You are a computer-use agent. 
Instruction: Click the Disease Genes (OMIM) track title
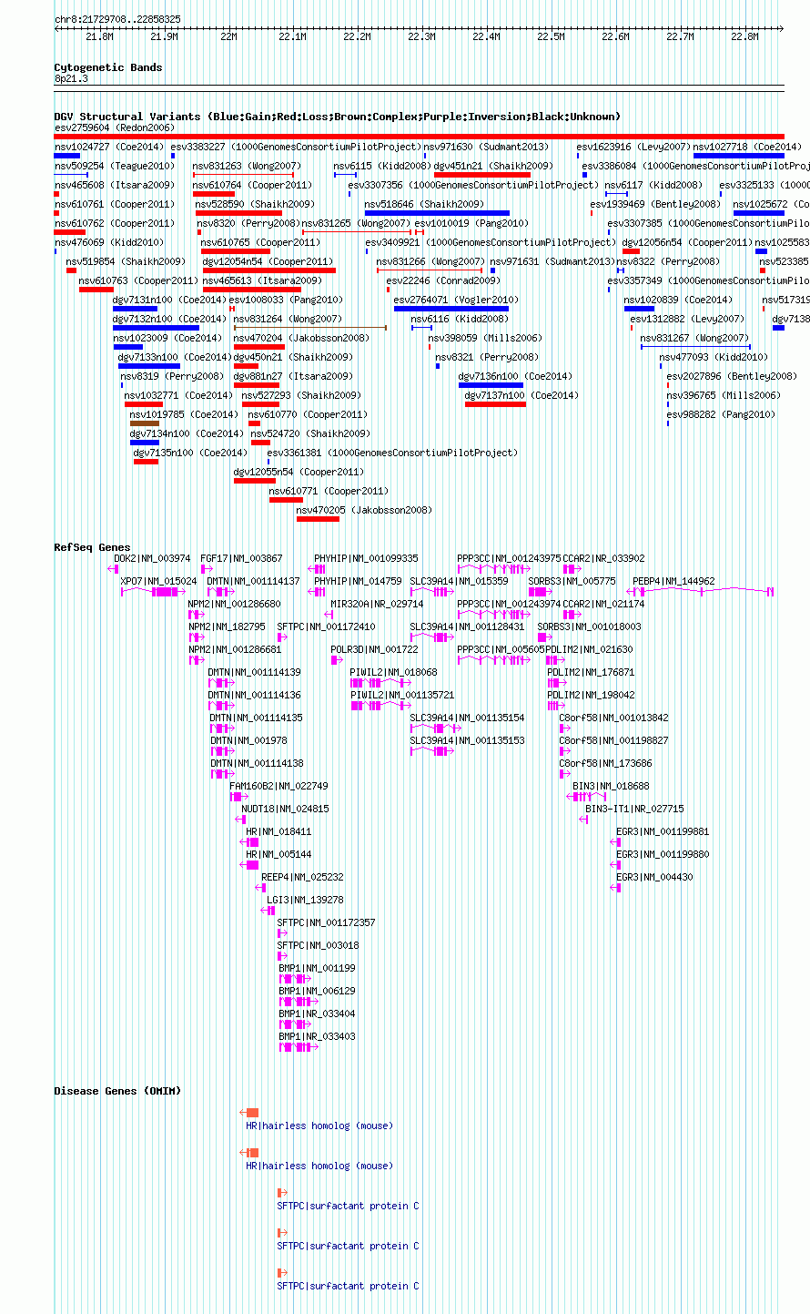(117, 1091)
